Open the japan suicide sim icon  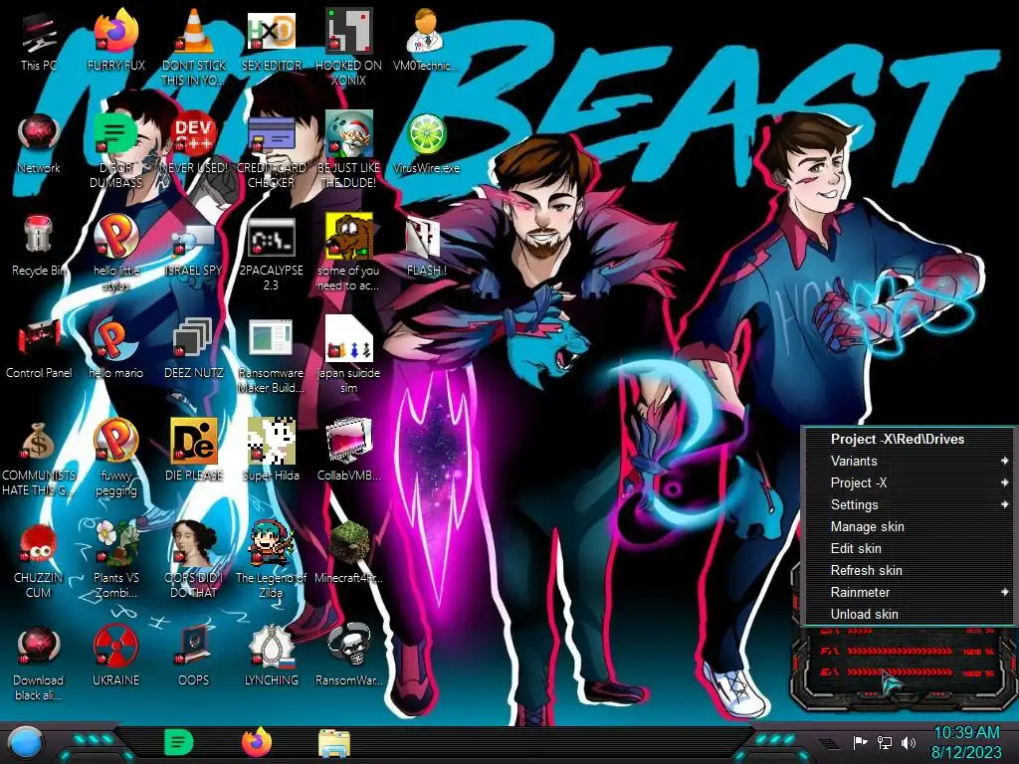[x=348, y=354]
